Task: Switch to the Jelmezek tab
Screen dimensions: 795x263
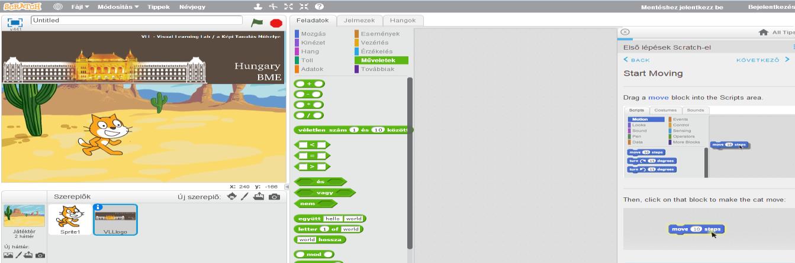Action: 359,20
